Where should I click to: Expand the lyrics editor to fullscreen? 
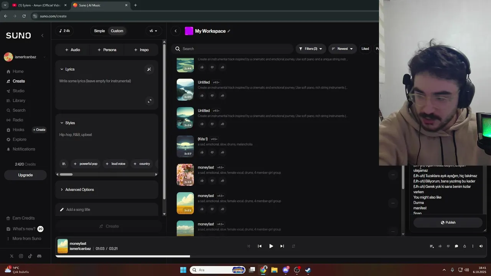click(x=150, y=101)
